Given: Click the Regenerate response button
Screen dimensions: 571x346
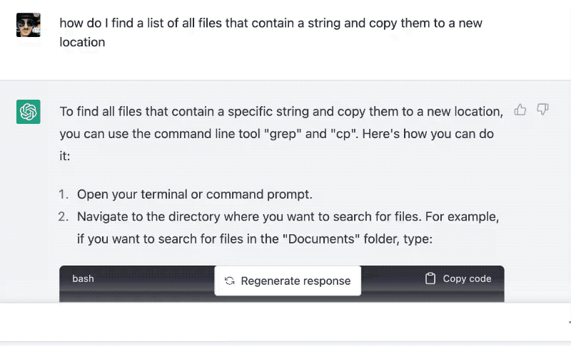Looking at the screenshot, I should pyautogui.click(x=288, y=281).
